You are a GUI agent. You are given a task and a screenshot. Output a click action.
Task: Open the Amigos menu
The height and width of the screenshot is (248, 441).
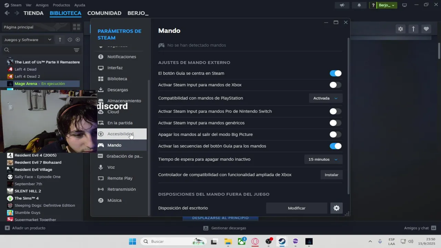point(42,5)
